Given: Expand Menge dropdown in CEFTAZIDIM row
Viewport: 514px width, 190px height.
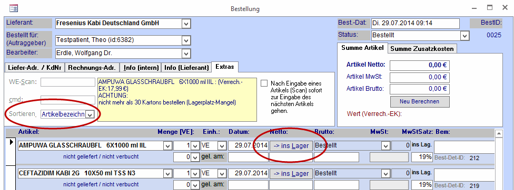Looking at the screenshot, I should pyautogui.click(x=195, y=173).
